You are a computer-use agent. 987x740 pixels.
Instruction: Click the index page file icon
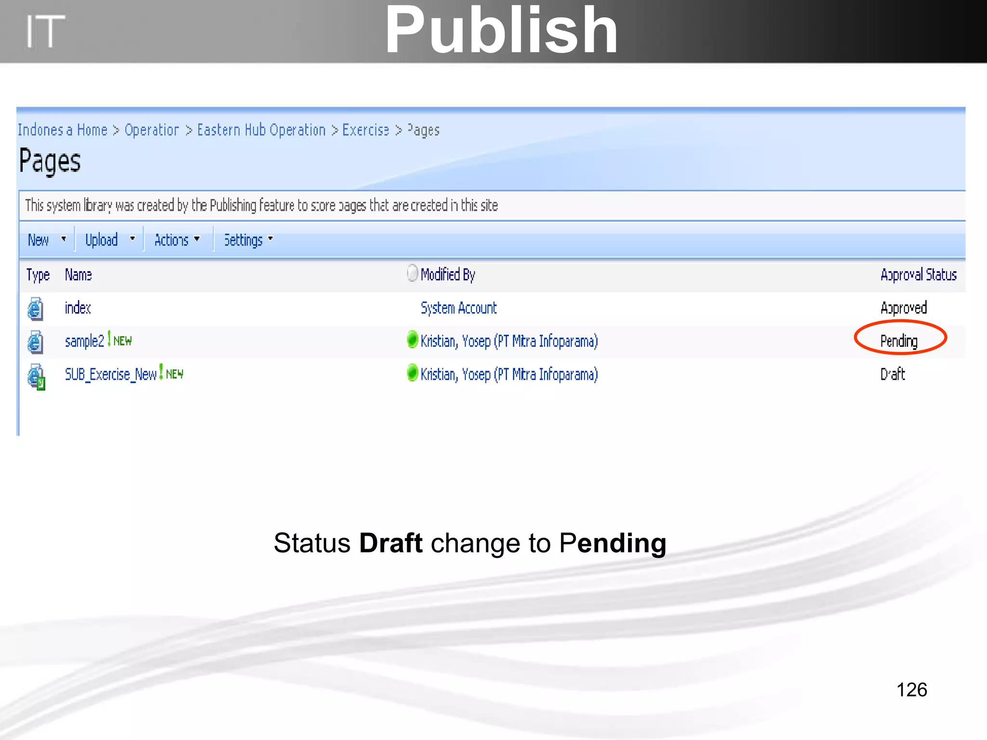[35, 309]
